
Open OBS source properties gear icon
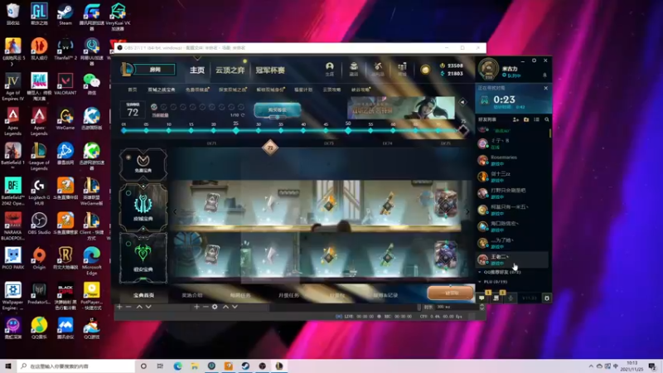[x=215, y=307]
